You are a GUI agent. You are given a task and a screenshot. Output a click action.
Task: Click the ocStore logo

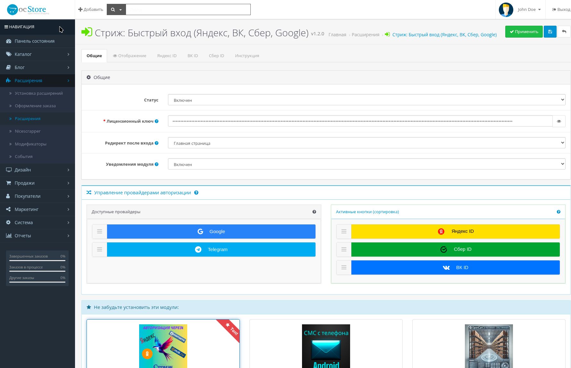click(x=28, y=10)
